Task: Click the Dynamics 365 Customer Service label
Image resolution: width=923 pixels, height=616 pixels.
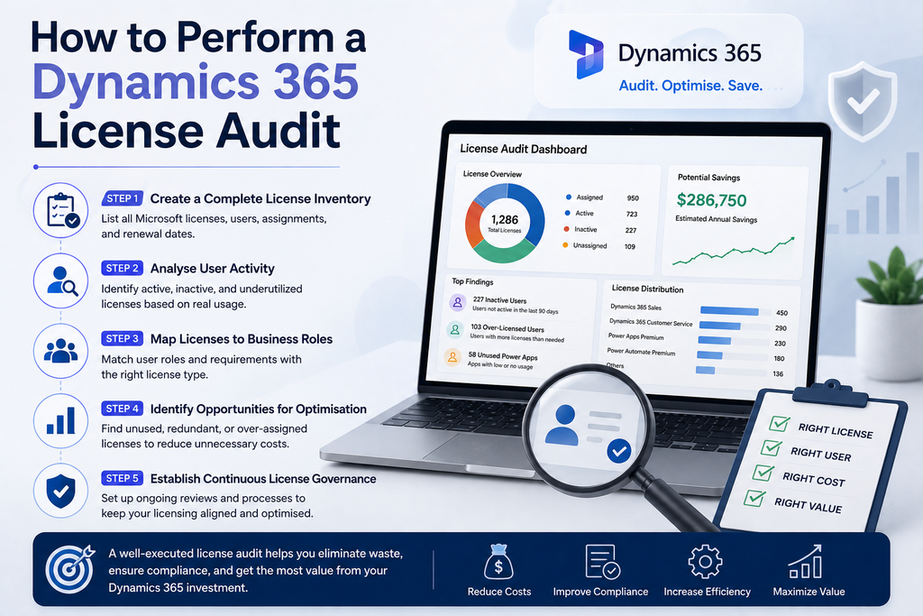Action: point(651,322)
